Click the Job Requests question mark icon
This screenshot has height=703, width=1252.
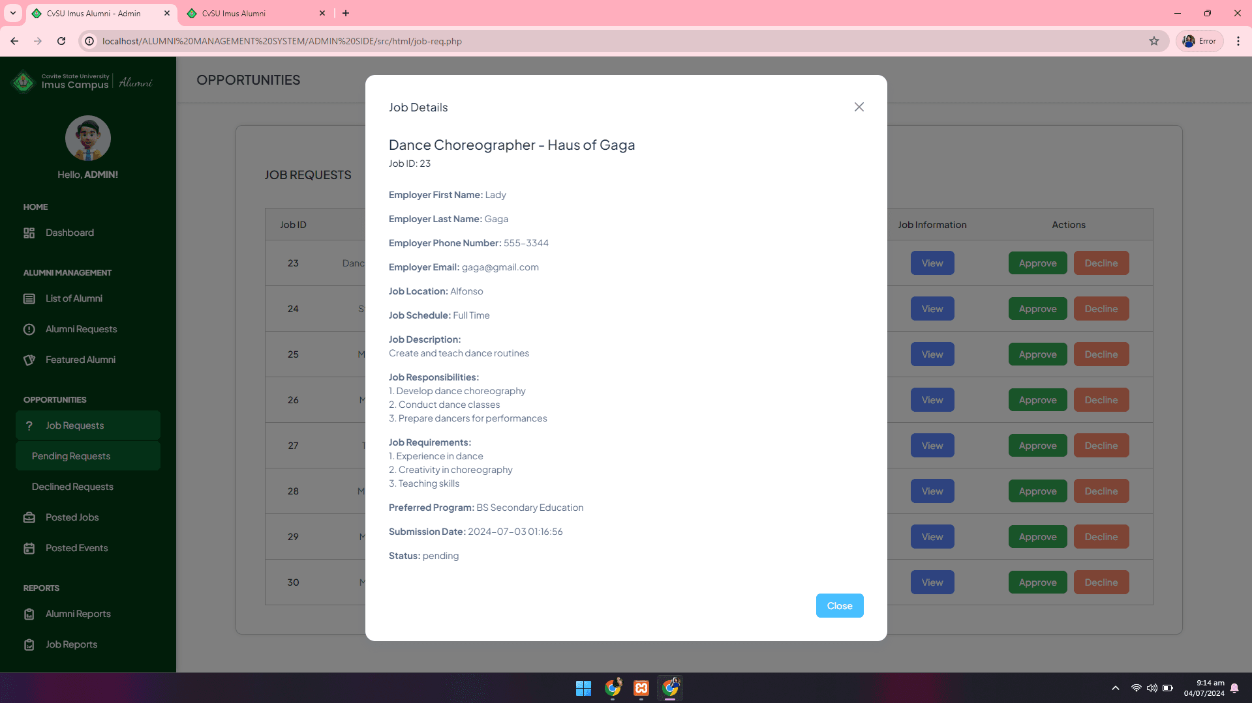29,425
